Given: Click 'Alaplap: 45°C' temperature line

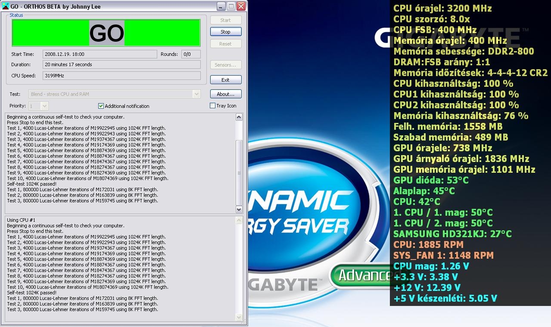Looking at the screenshot, I should click(x=424, y=191).
